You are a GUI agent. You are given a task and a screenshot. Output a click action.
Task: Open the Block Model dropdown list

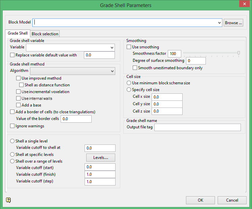click(220, 23)
